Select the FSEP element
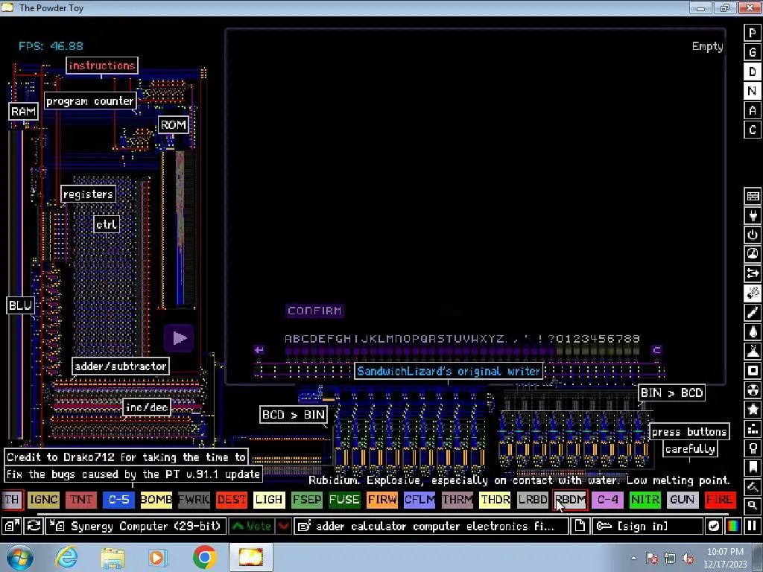 click(306, 500)
